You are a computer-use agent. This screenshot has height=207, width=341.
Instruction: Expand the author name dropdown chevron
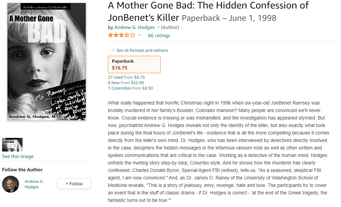click(x=158, y=27)
